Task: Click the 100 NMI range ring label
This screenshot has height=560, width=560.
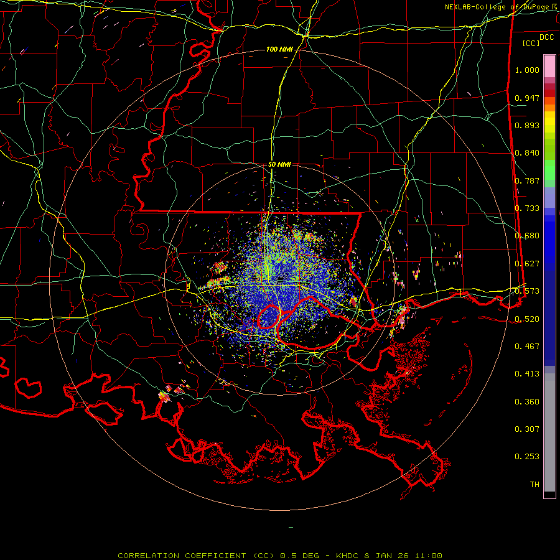Action: pos(279,49)
